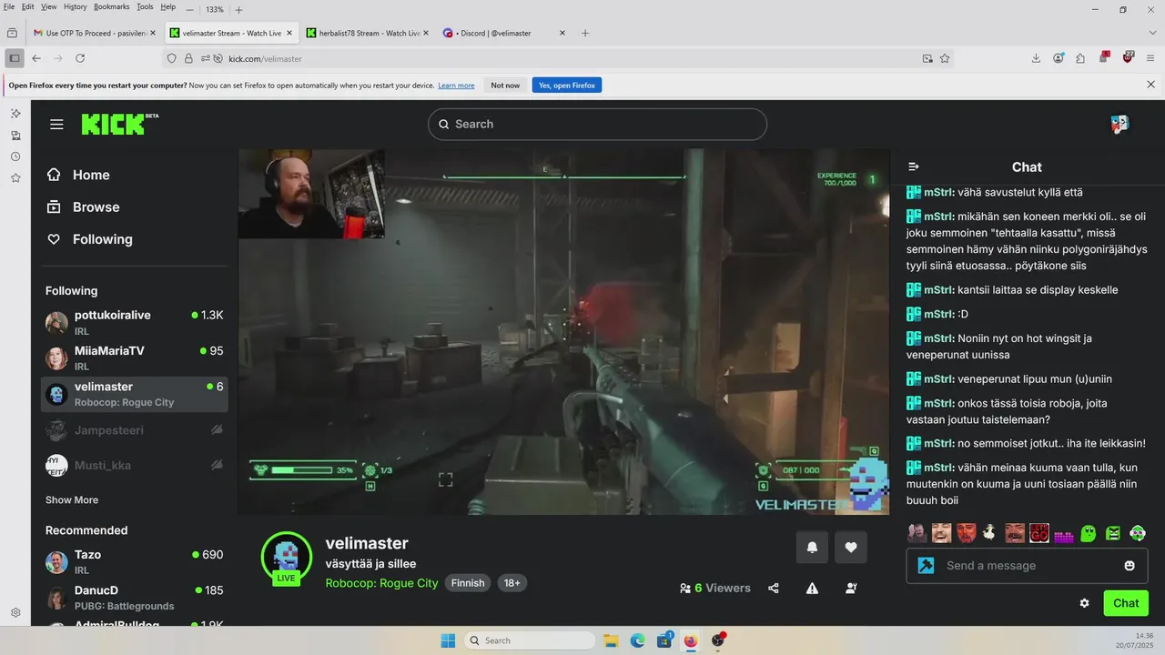The width and height of the screenshot is (1165, 655).
Task: Go back to the previous page
Action: (36, 58)
